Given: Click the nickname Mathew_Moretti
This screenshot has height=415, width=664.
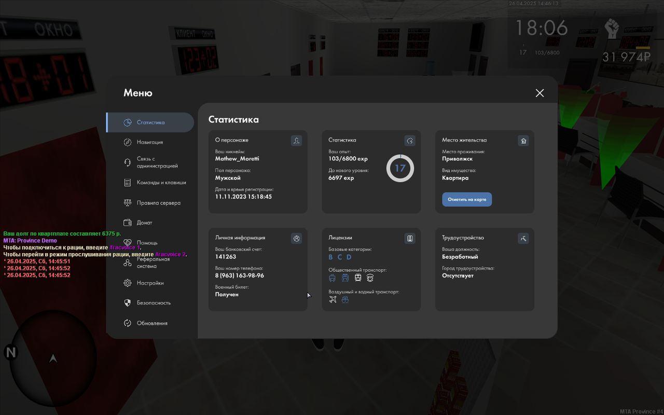Looking at the screenshot, I should [237, 159].
